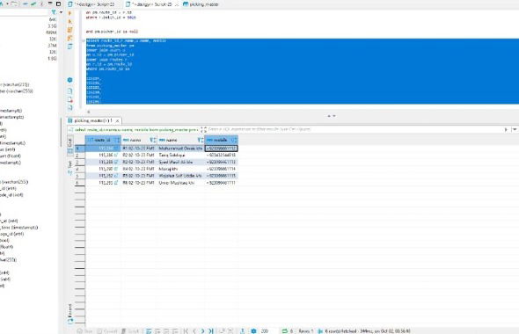
Task: Click top new script icon in lower editor sidebar
Action: point(69,91)
